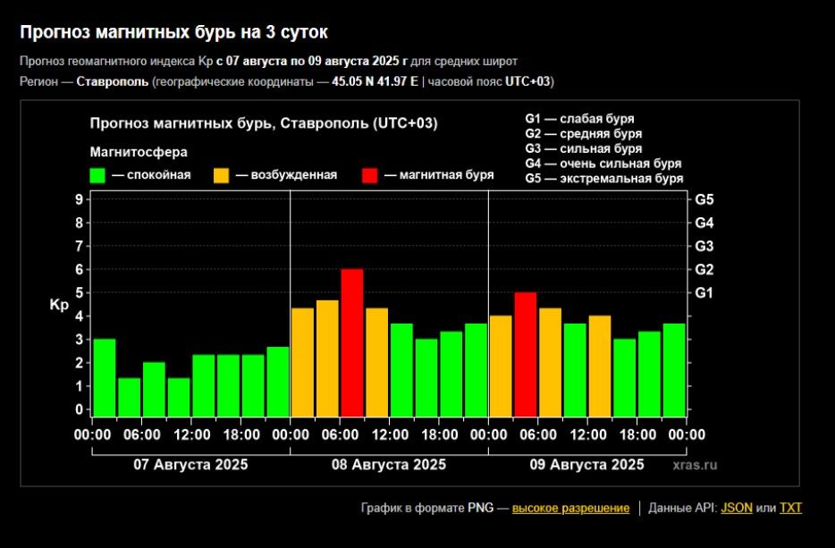Click the 9 value on the Kp axis
This screenshot has height=548, width=835.
[x=80, y=199]
